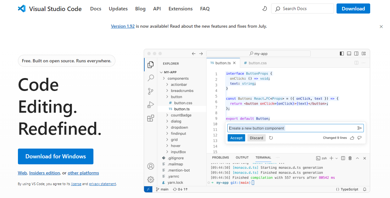Viewport: 390px width, 198px height.
Task: Open the terminal profile dropdown next to zsh
Action: click(x=337, y=158)
